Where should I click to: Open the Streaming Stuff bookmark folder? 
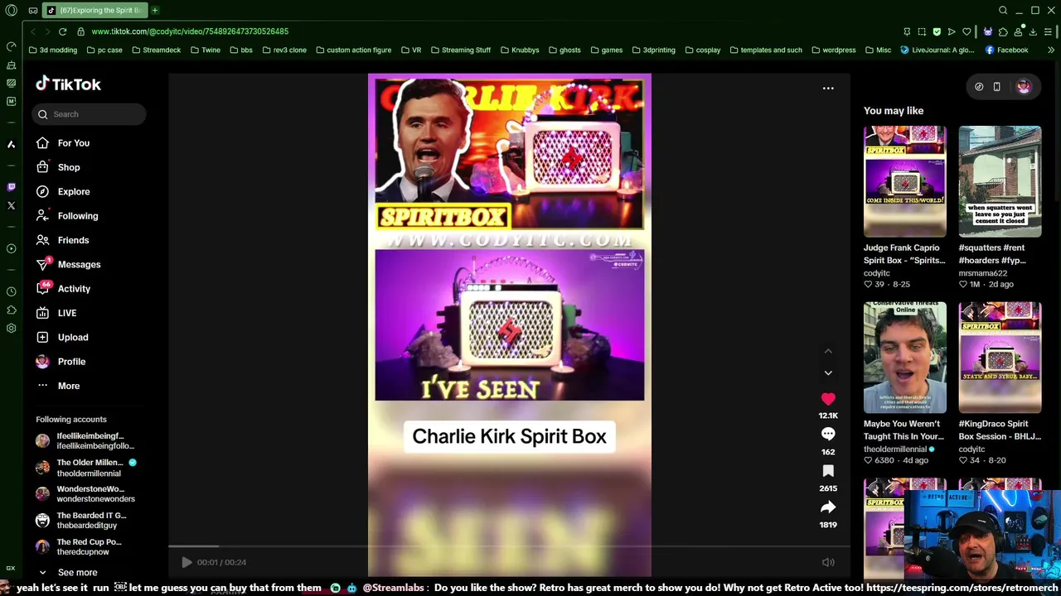460,50
